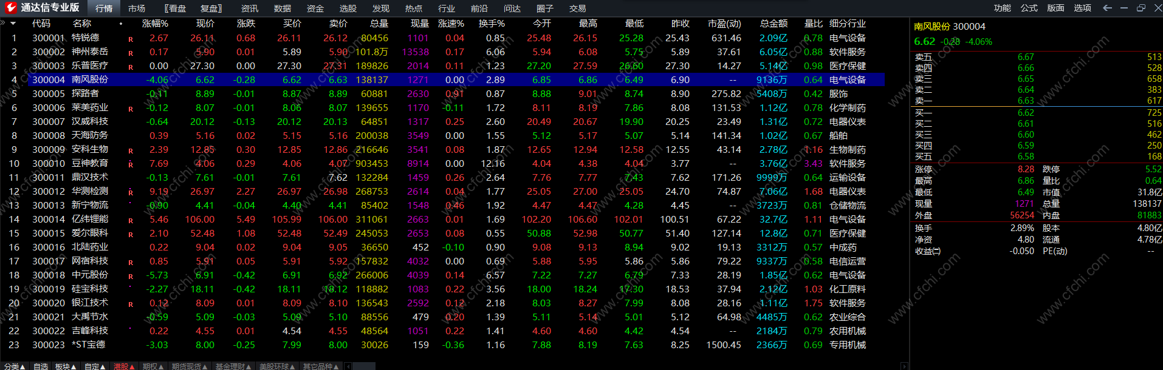Open the 期货现货▲ futures tab
Image resolution: width=1163 pixels, height=370 pixels.
coord(190,366)
